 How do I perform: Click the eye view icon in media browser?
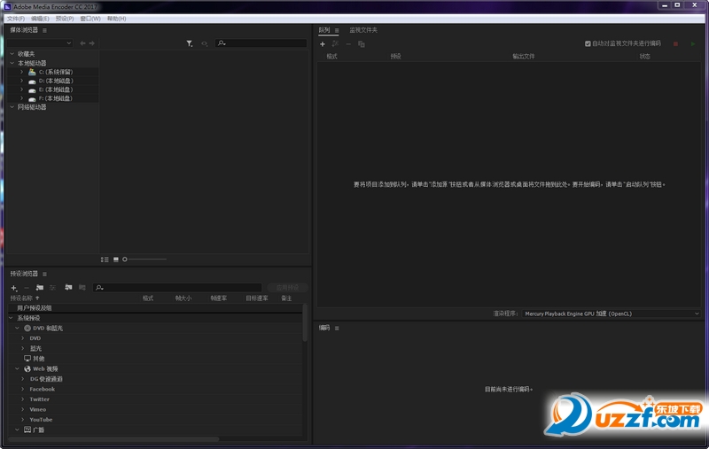click(x=205, y=43)
